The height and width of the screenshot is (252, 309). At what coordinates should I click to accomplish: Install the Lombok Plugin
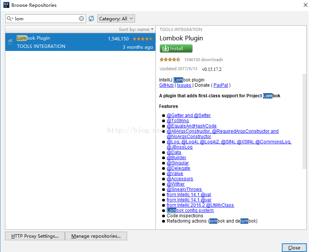176,48
